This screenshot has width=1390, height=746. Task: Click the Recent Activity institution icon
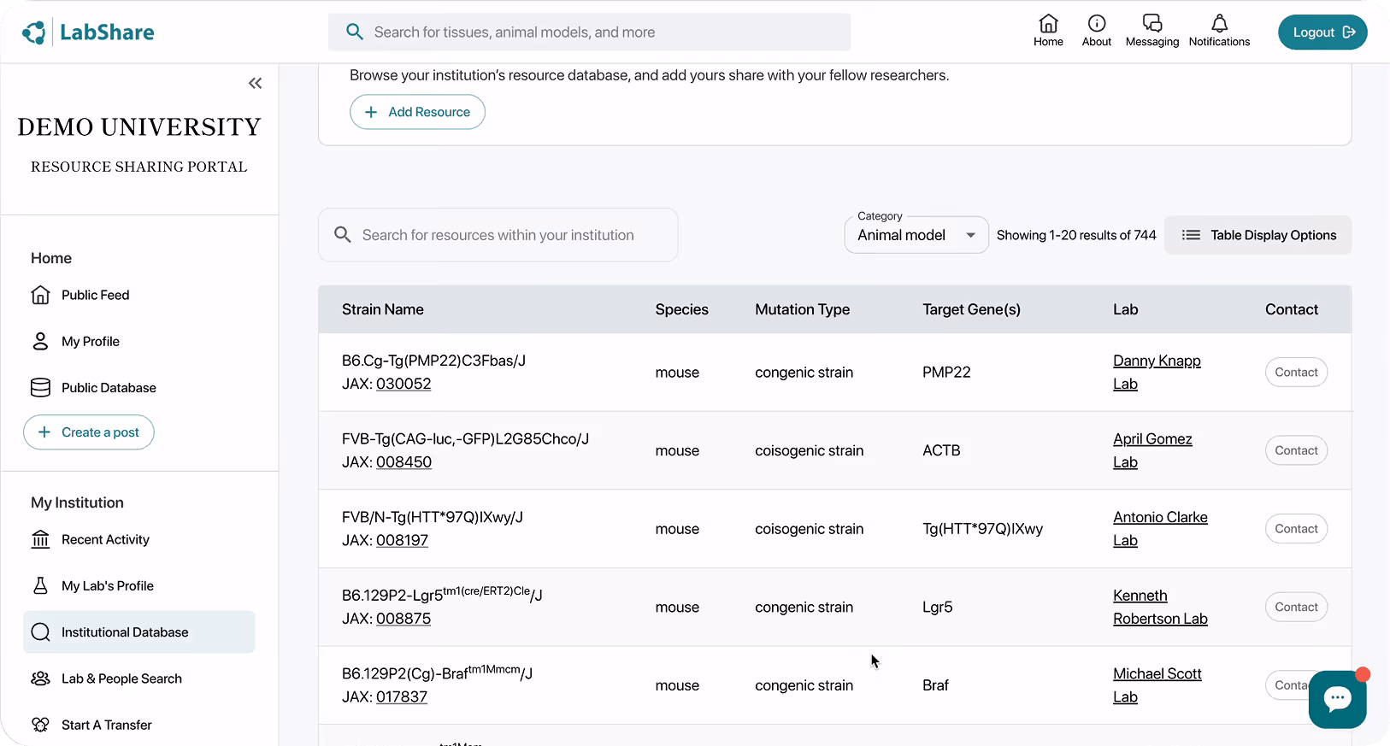40,539
